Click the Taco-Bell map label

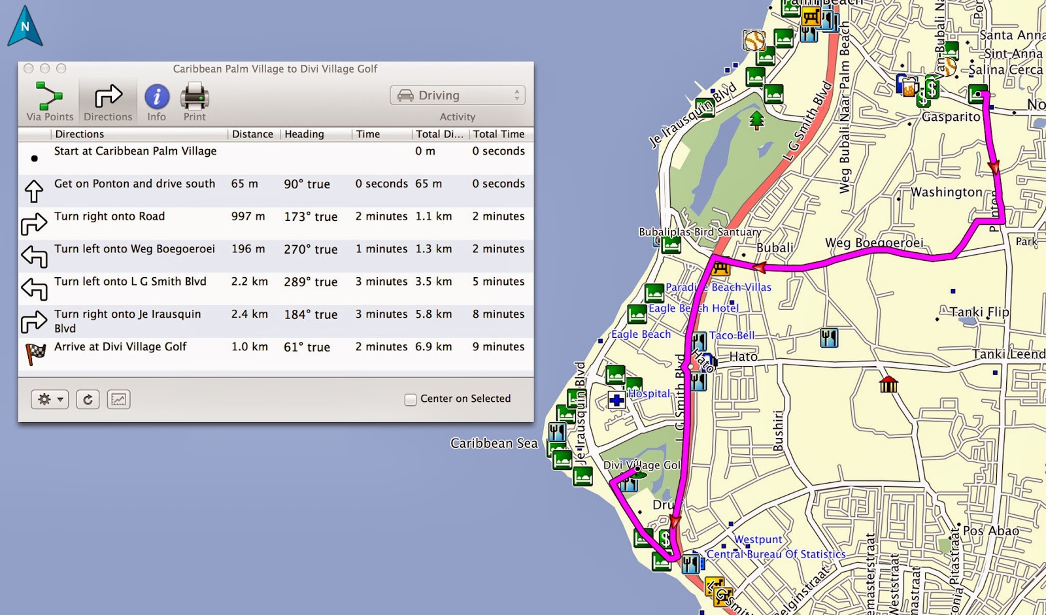pyautogui.click(x=732, y=335)
